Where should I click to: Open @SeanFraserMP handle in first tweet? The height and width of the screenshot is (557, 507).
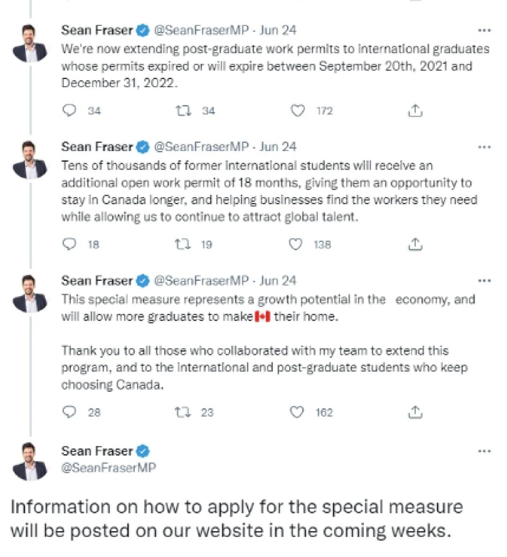(201, 30)
